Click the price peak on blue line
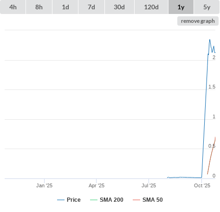220x212 pixels. [210, 40]
